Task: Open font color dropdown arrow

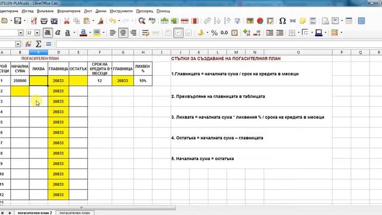Action: click(x=90, y=33)
